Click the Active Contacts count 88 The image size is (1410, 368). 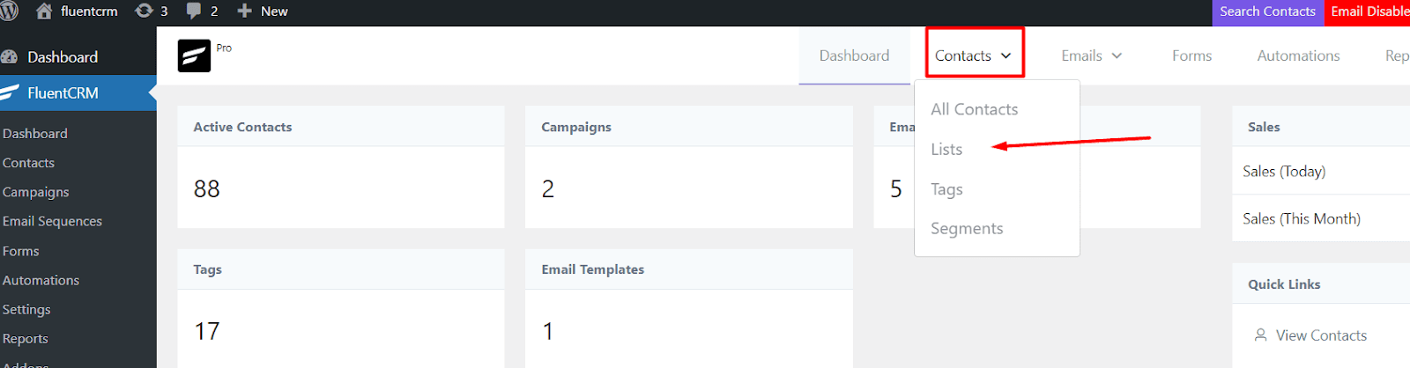(207, 189)
